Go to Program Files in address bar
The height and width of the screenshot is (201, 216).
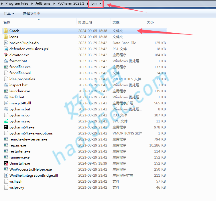17,3
